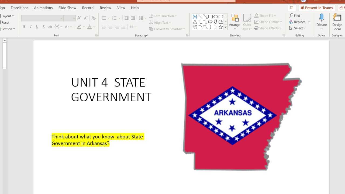Toggle bold formatting
Image resolution: width=345 pixels, height=194 pixels.
point(24,27)
